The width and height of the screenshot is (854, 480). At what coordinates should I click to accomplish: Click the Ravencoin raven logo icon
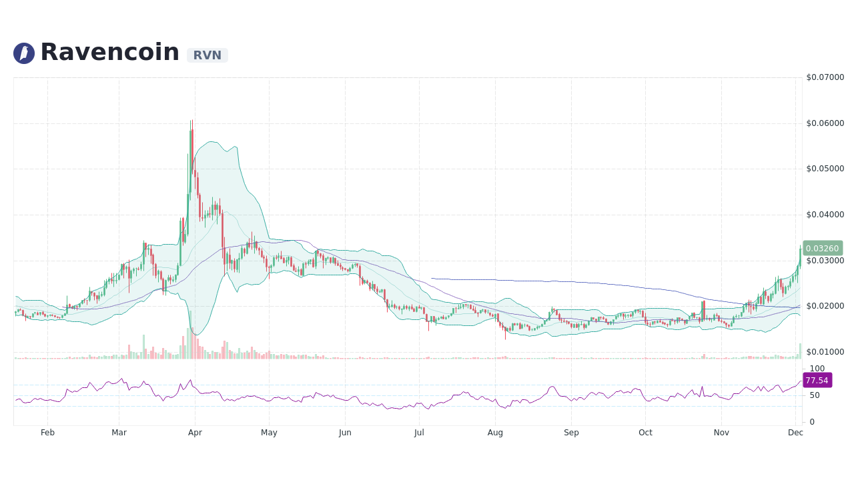pos(24,53)
